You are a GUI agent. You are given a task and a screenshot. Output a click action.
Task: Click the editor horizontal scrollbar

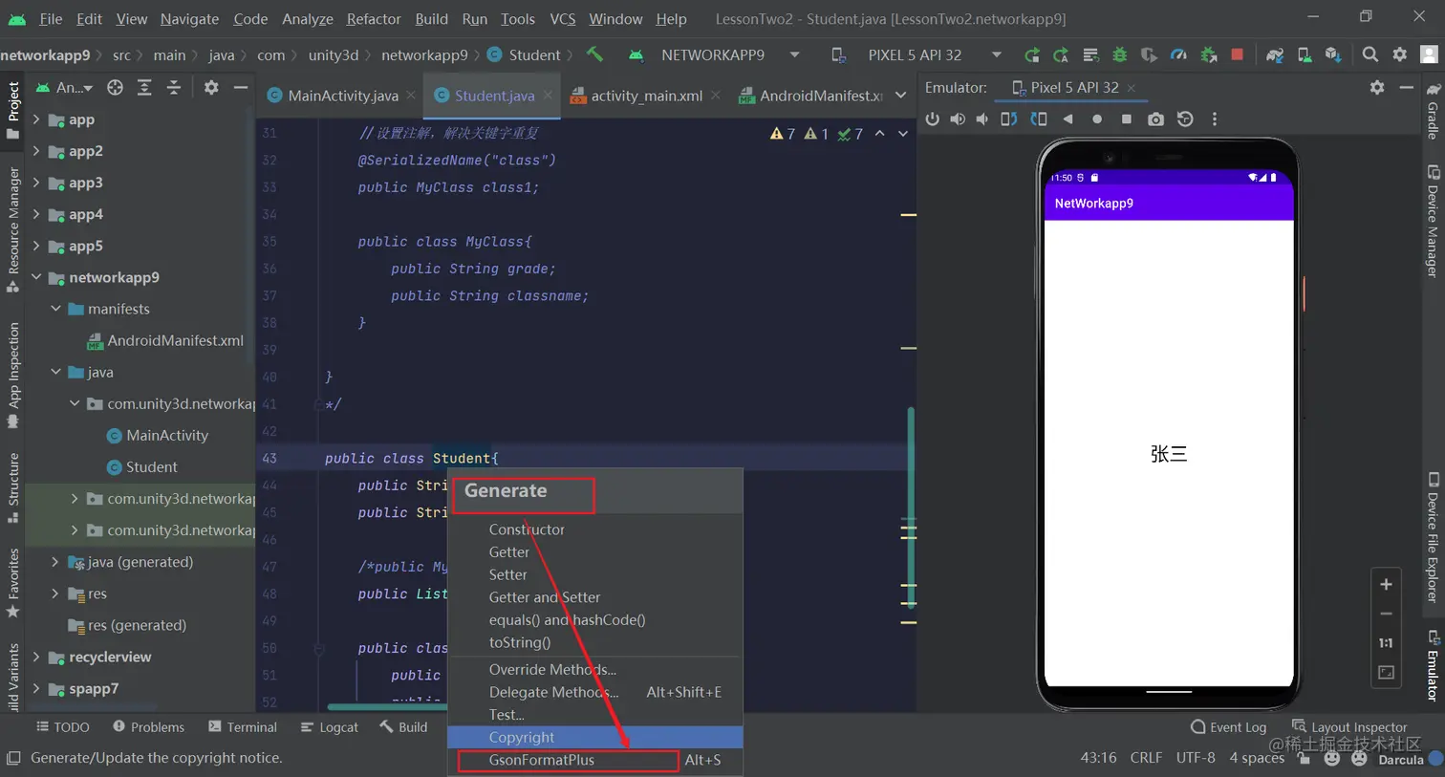coord(386,707)
